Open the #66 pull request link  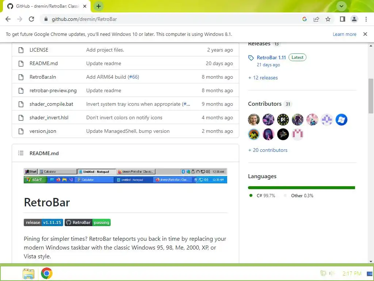click(133, 77)
